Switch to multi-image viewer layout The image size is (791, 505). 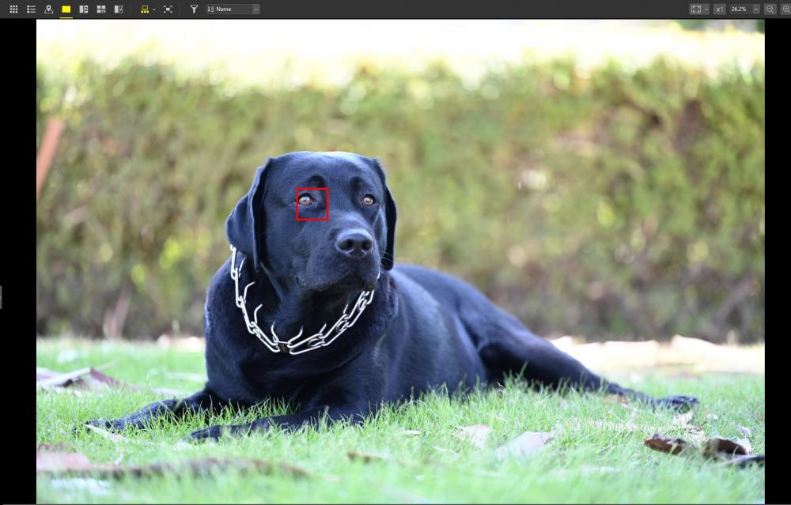[x=101, y=9]
